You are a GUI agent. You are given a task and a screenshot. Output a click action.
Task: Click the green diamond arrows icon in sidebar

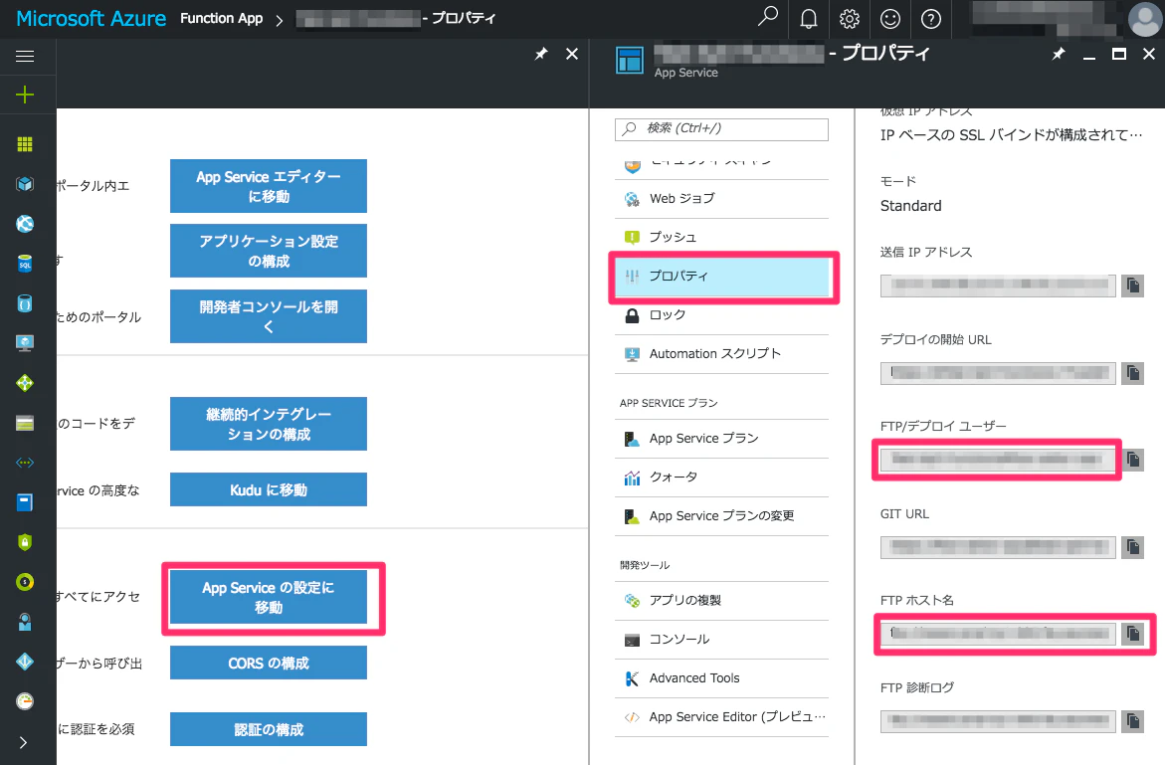25,382
